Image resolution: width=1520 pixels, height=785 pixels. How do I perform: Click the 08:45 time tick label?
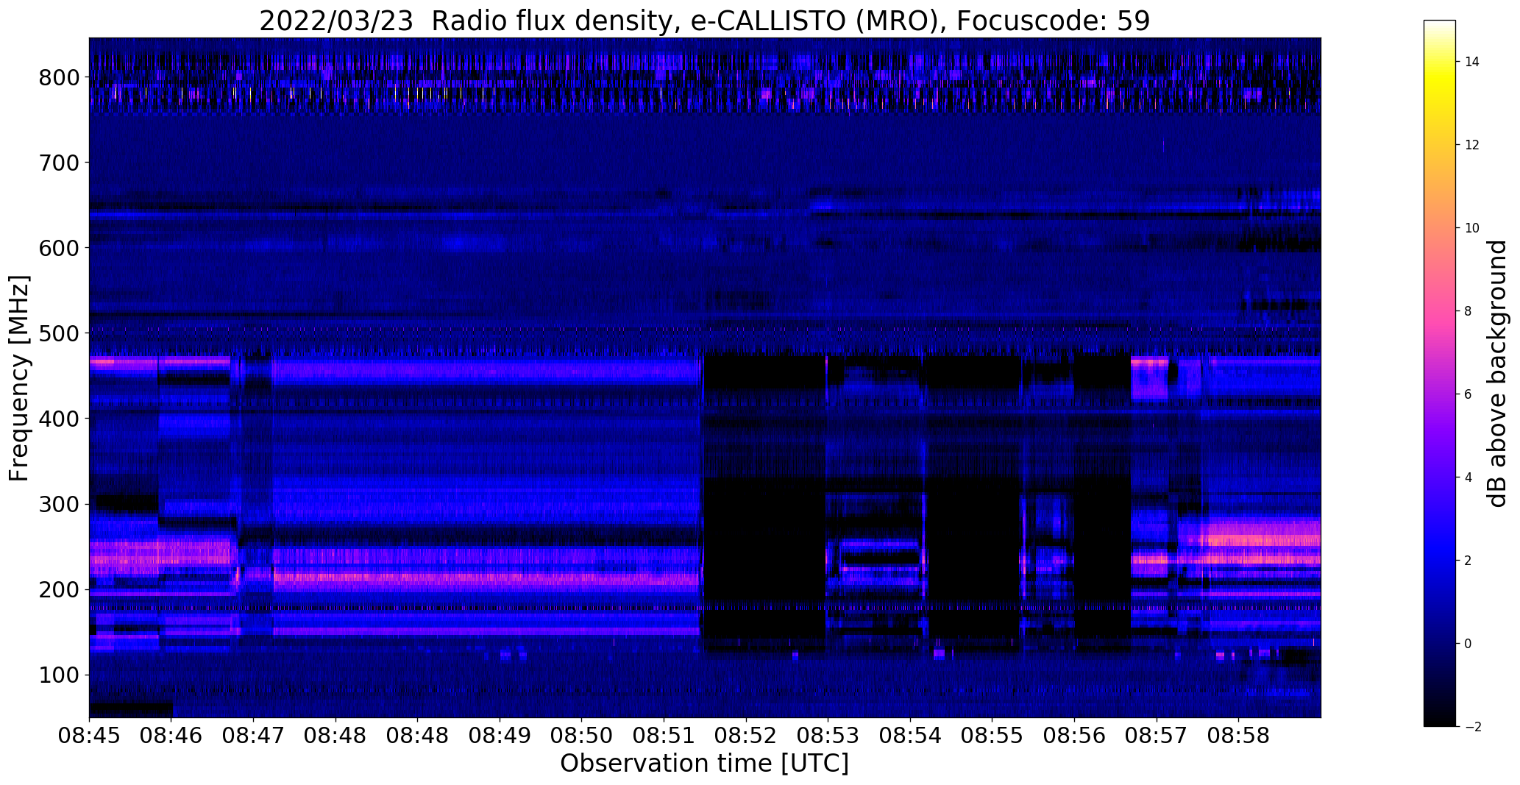(89, 737)
